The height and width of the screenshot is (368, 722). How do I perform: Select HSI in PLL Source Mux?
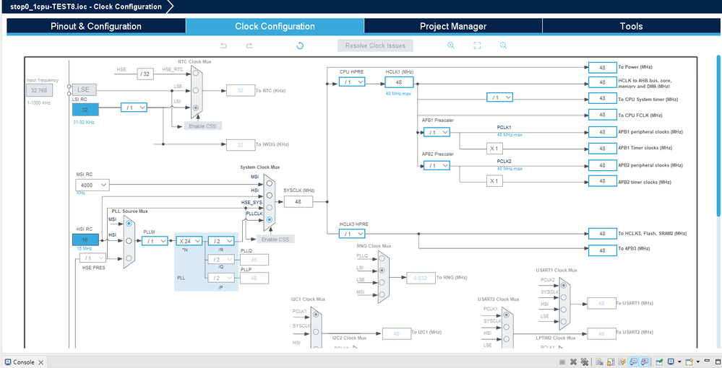tap(129, 240)
